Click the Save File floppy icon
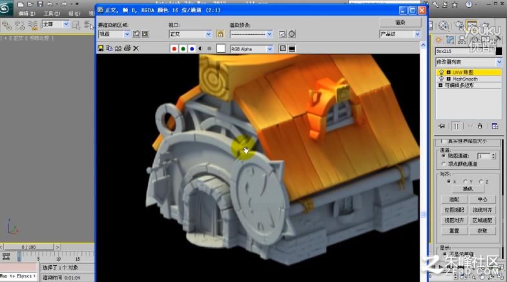Screen dimensions: 507x282 pos(40,5)
